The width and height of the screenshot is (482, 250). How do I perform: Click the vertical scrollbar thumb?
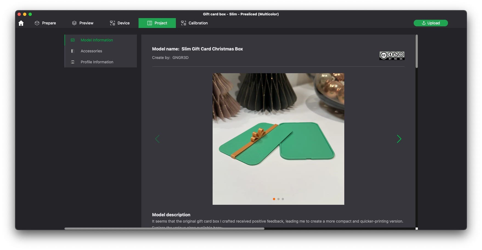[416, 52]
